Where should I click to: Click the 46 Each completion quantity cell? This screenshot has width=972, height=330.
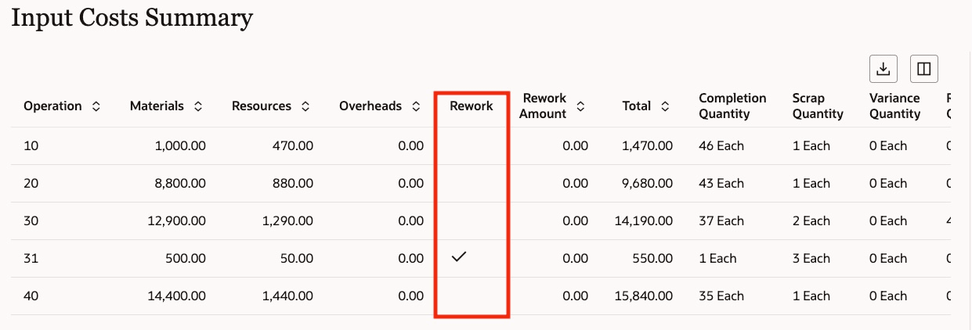[x=721, y=146]
